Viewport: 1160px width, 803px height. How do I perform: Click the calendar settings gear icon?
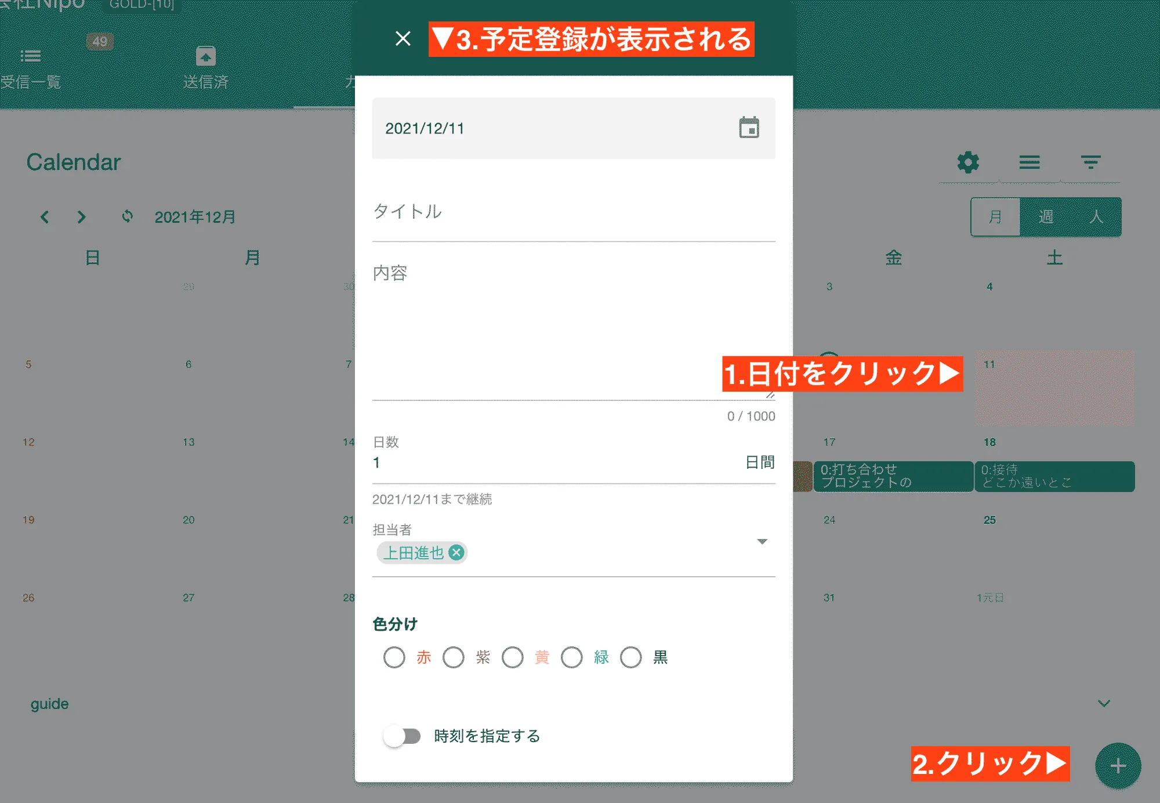coord(967,163)
